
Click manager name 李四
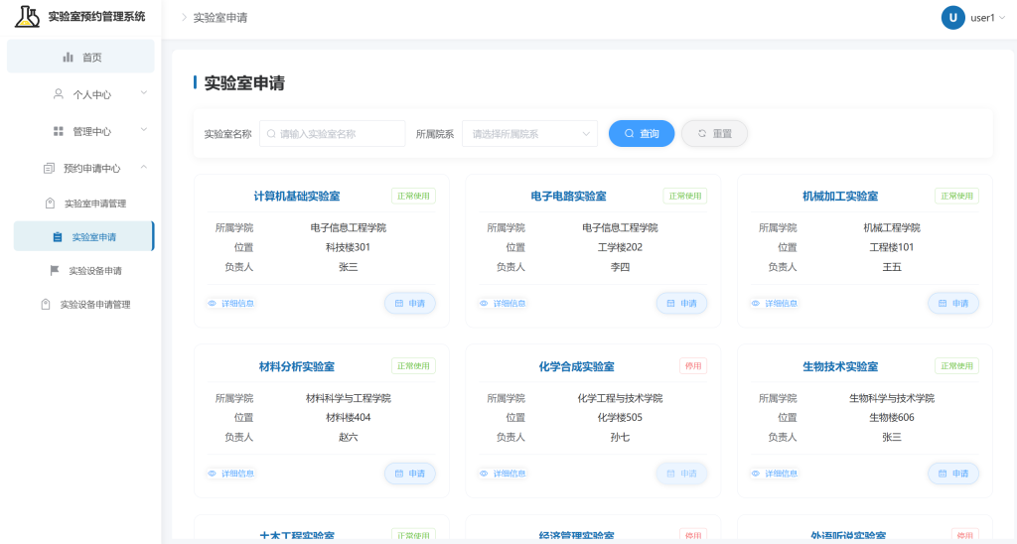click(620, 266)
